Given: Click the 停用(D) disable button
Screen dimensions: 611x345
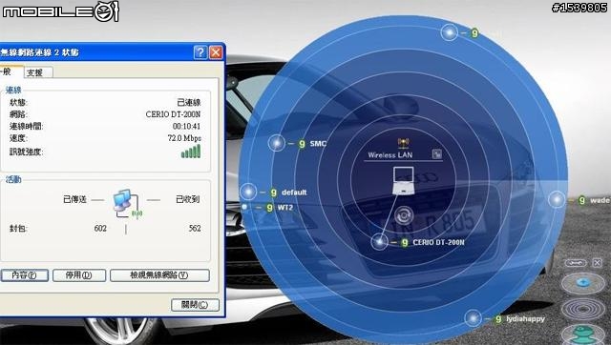Looking at the screenshot, I should [79, 275].
